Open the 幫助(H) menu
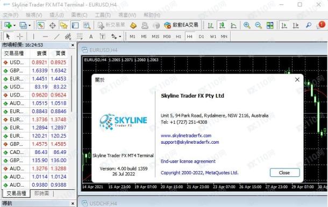This screenshot has height=207, width=328. click(x=152, y=15)
